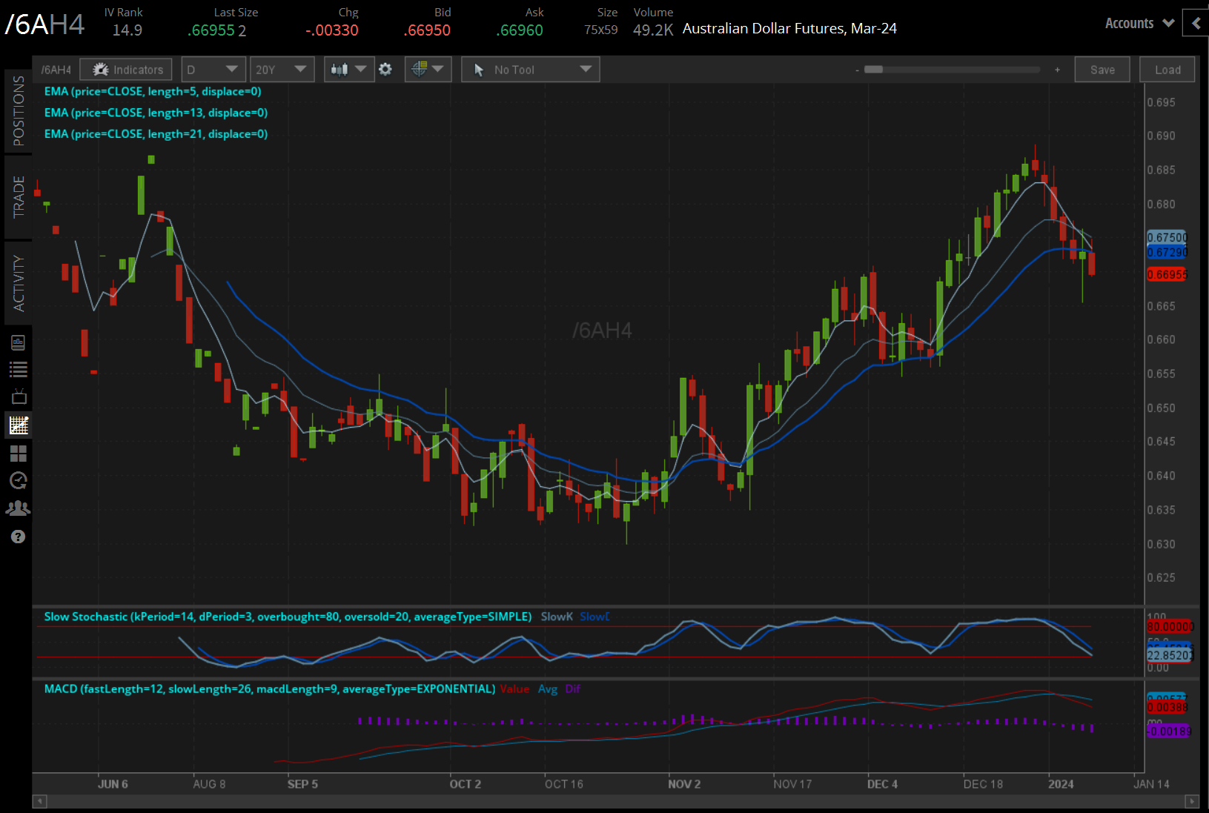Open the D timeframe dropdown
This screenshot has height=813, width=1209.
[x=213, y=69]
